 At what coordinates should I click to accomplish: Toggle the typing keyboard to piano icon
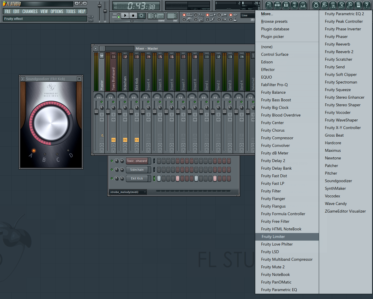[x=189, y=15]
